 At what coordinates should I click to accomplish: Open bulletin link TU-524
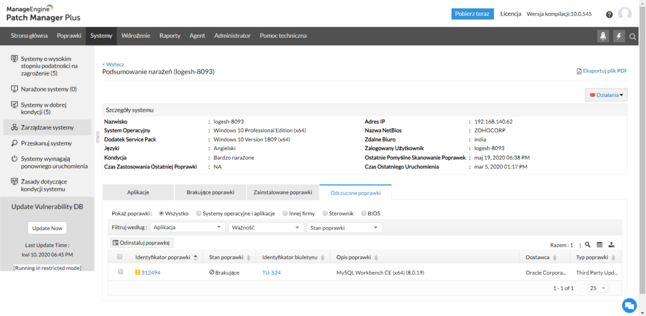[271, 272]
